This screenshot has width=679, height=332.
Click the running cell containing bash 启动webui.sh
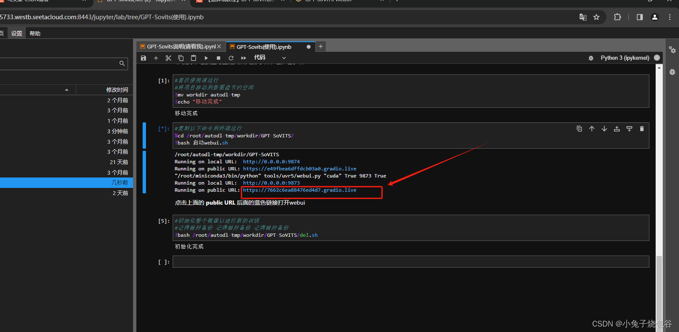pos(411,136)
